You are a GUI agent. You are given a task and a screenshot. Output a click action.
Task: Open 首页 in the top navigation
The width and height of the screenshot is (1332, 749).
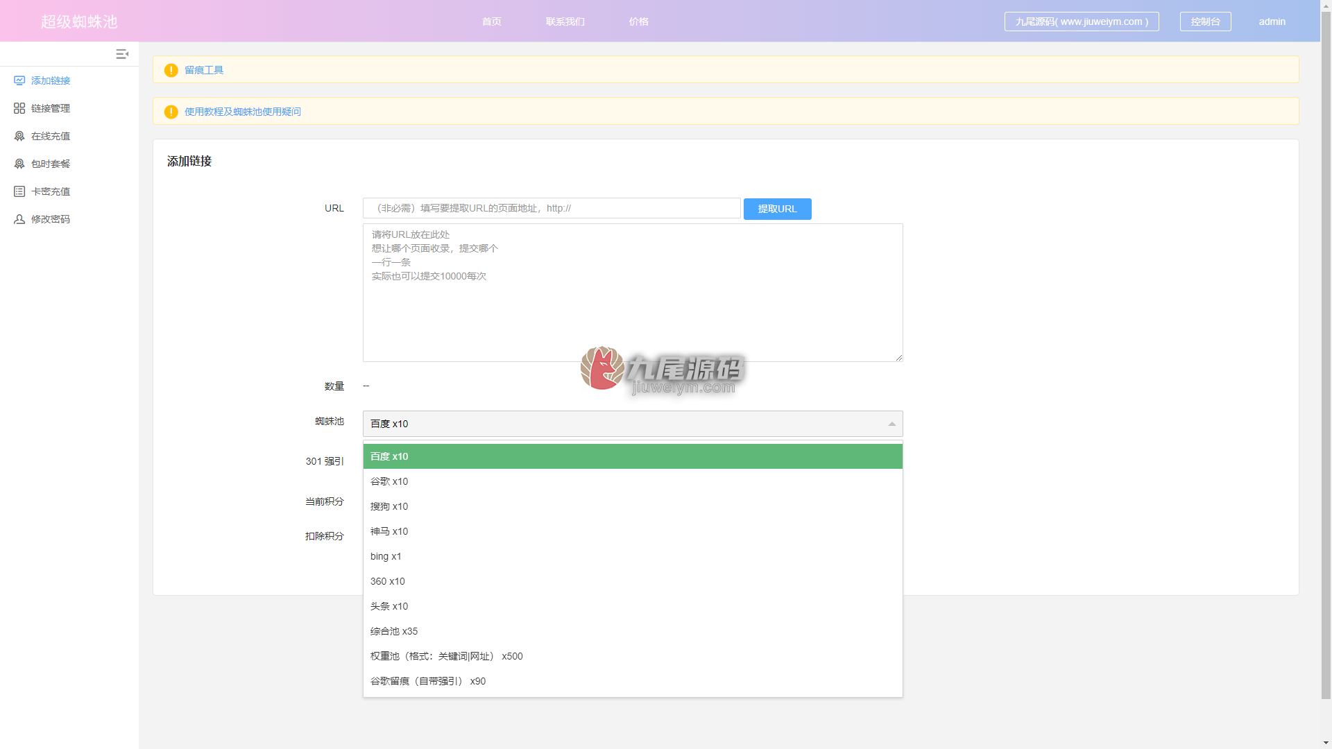tap(492, 21)
